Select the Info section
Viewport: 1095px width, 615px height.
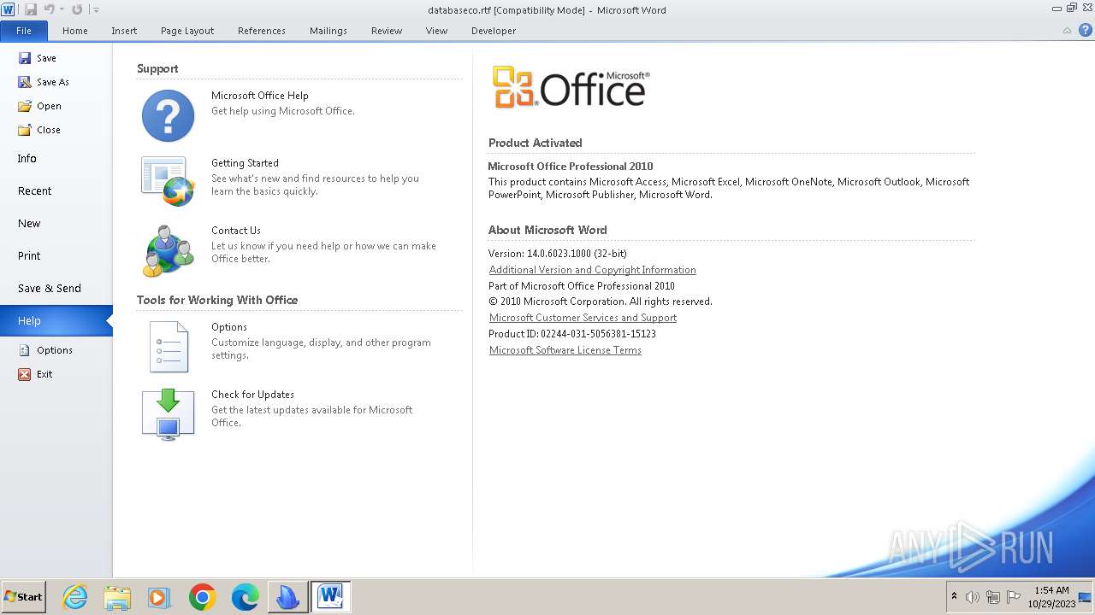56,159
